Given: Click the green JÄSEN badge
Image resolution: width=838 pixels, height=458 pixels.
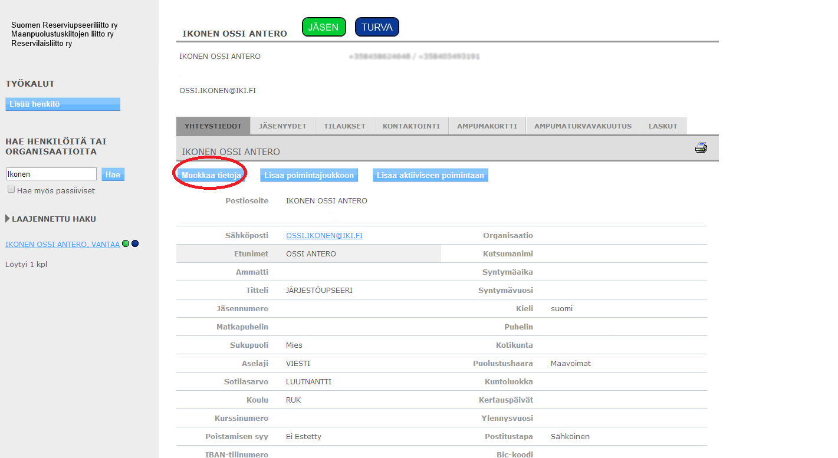Looking at the screenshot, I should tap(324, 27).
